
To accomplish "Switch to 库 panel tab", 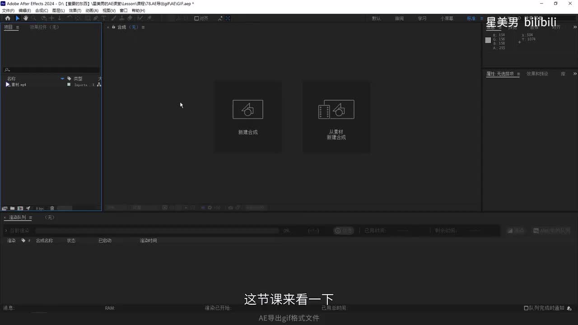I will point(563,74).
